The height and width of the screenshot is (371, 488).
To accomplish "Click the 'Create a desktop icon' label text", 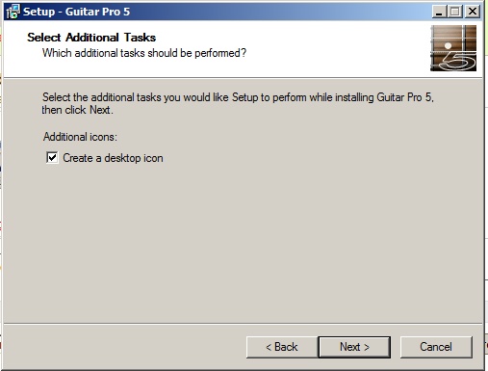I will point(113,158).
